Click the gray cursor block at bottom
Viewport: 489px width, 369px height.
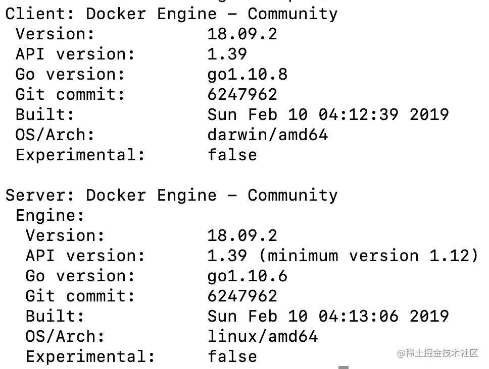[x=344, y=367]
